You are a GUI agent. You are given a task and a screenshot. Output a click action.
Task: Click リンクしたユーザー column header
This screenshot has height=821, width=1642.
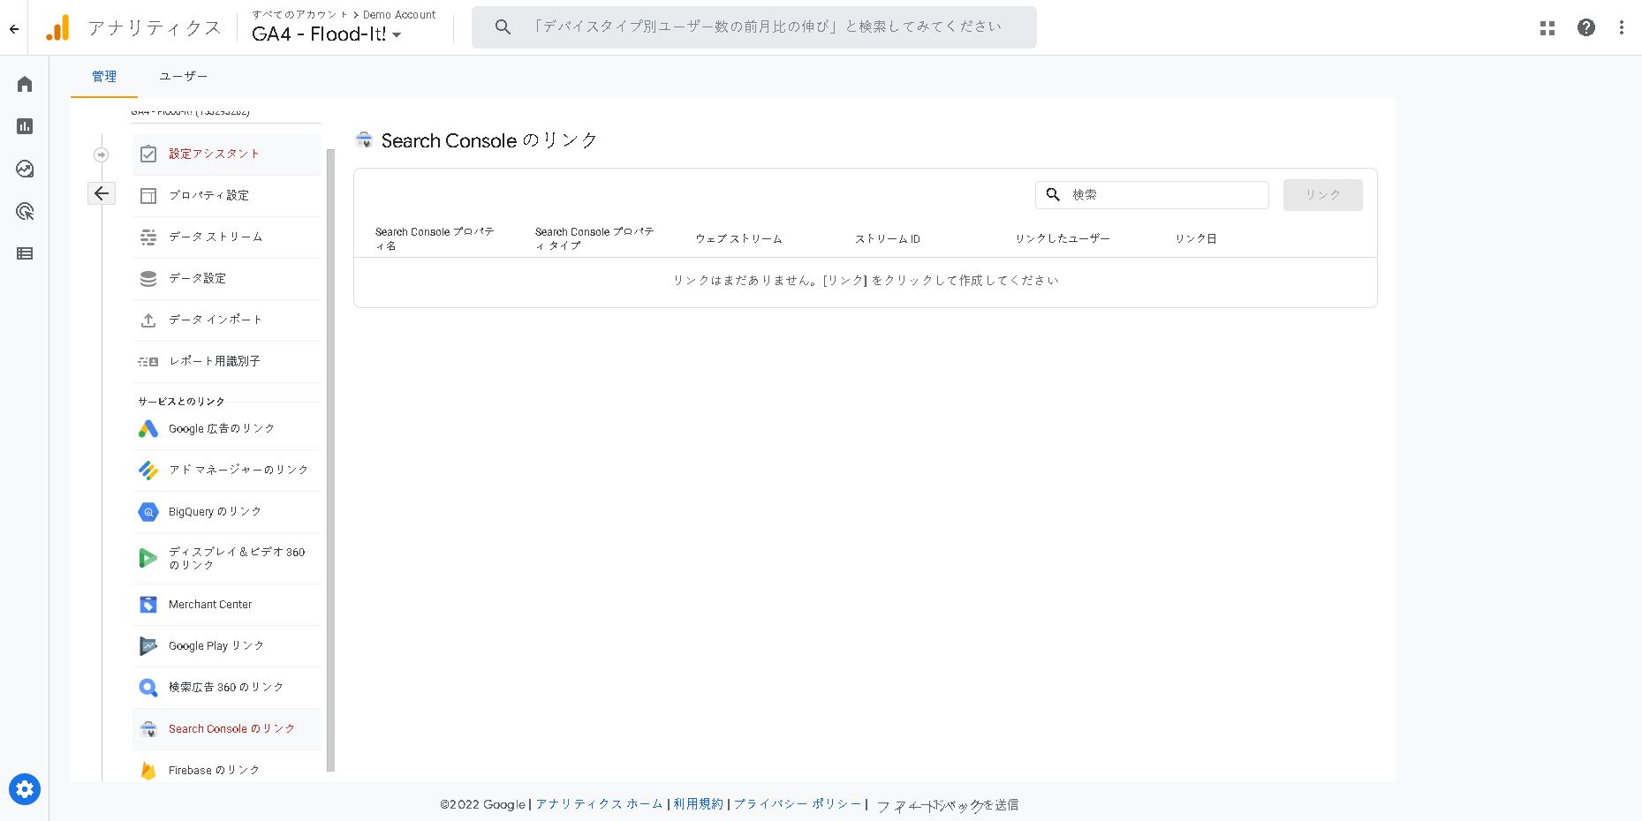[1063, 239]
